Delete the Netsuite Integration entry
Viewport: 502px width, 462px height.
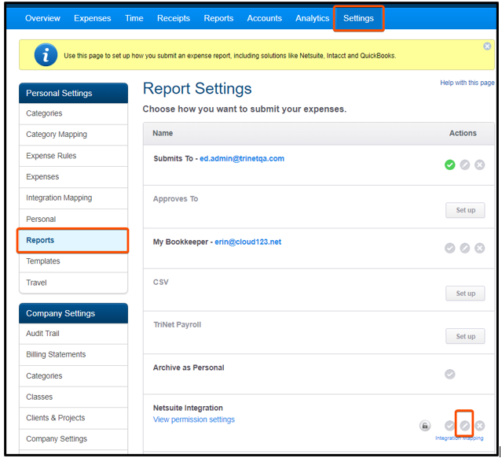coord(479,426)
